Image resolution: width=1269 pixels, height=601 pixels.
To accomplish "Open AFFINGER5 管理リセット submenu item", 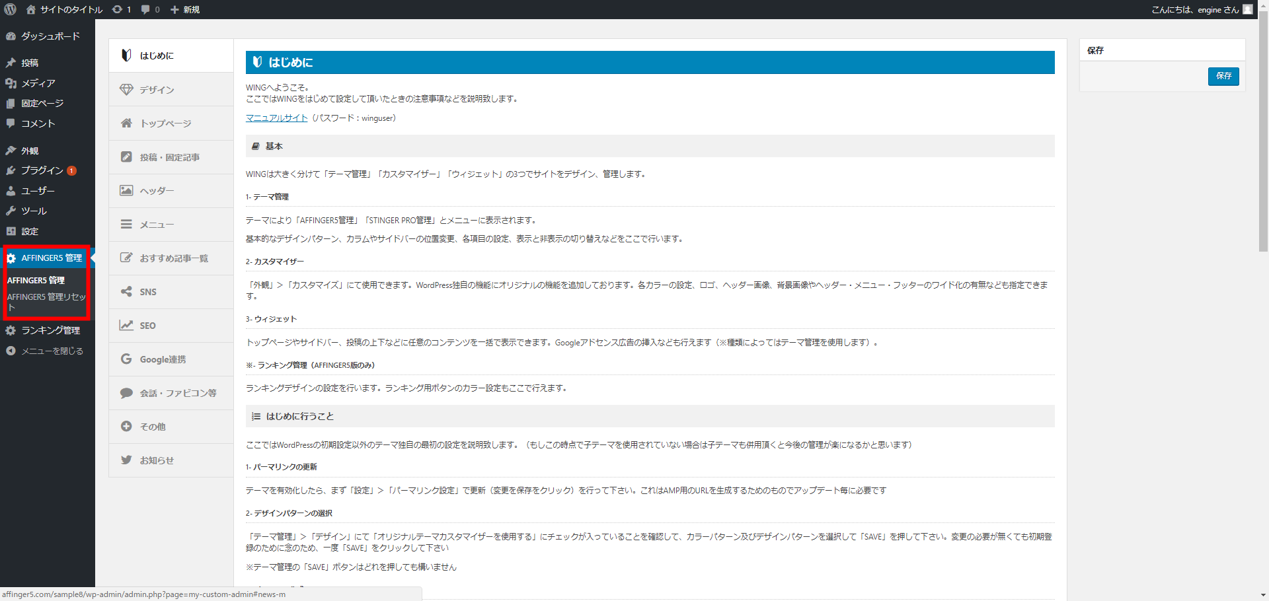I will [46, 302].
